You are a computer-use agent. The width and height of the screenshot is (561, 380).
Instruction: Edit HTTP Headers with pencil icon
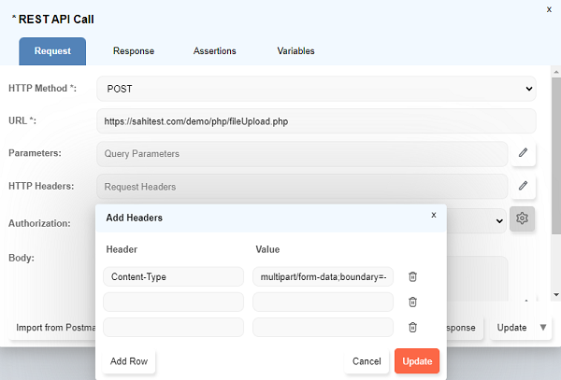click(523, 186)
